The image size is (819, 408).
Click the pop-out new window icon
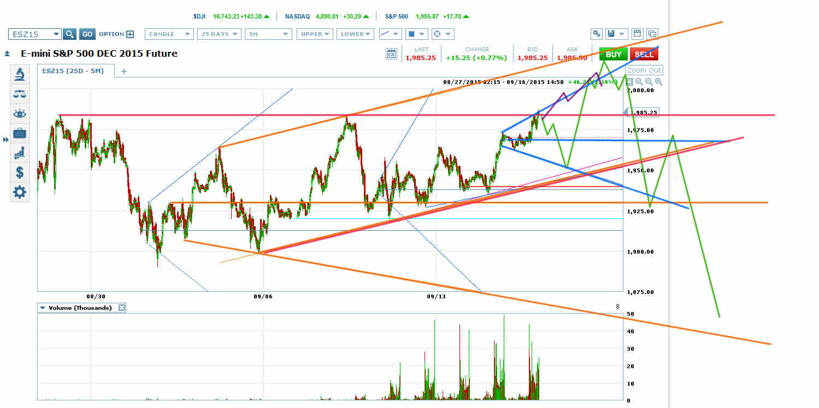[652, 33]
